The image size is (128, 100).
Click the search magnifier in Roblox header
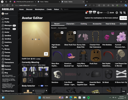click(62, 9)
